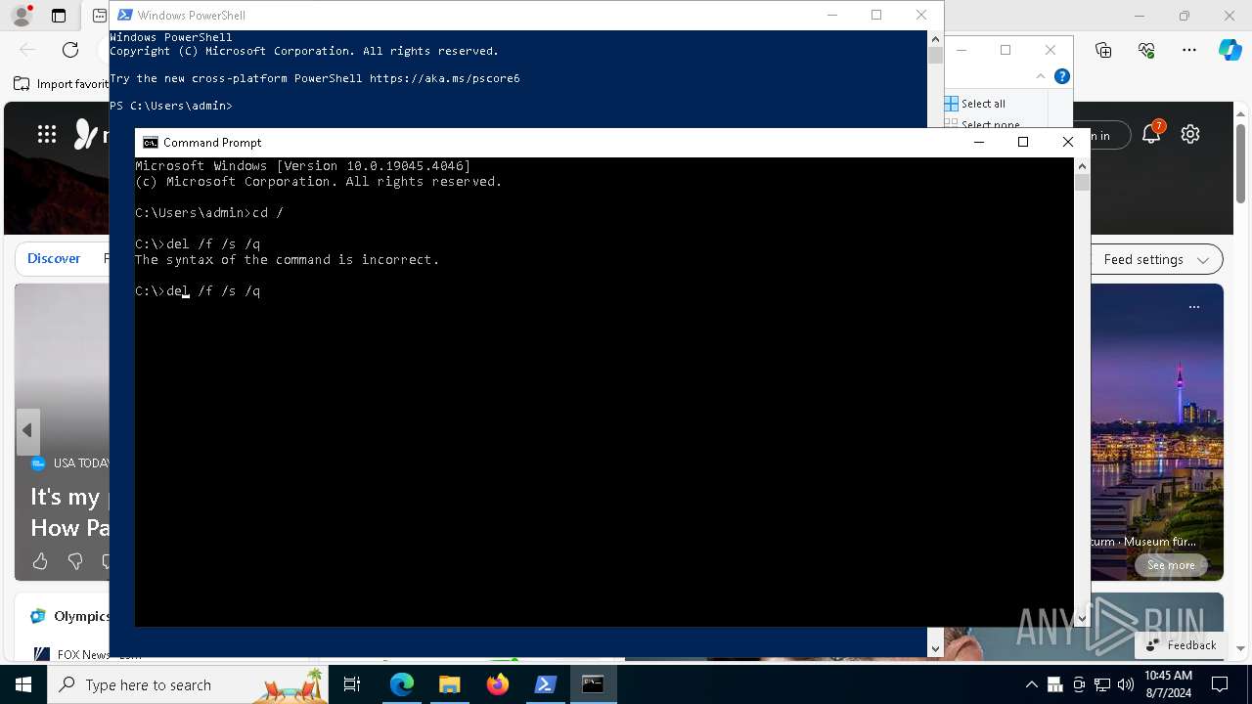Like the news article thumbs up
This screenshot has width=1252, height=704.
point(40,560)
